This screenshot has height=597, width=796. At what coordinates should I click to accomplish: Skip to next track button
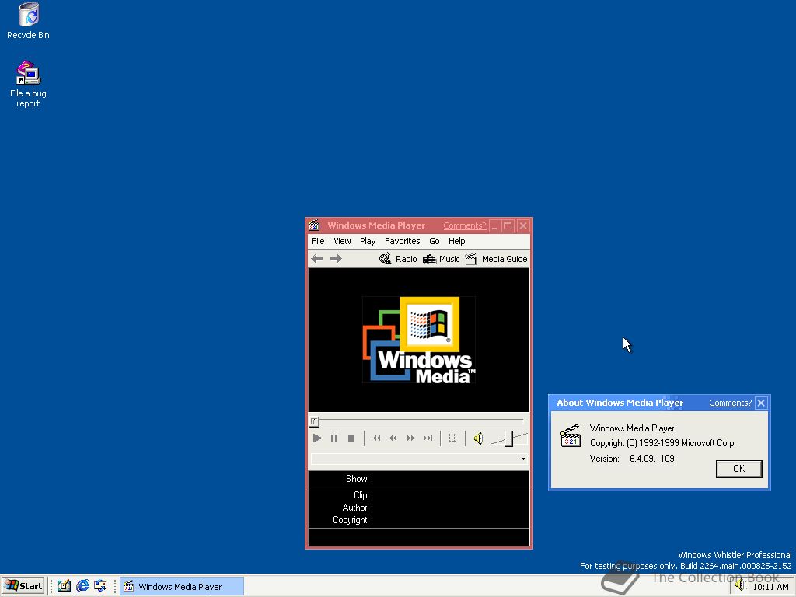[428, 438]
